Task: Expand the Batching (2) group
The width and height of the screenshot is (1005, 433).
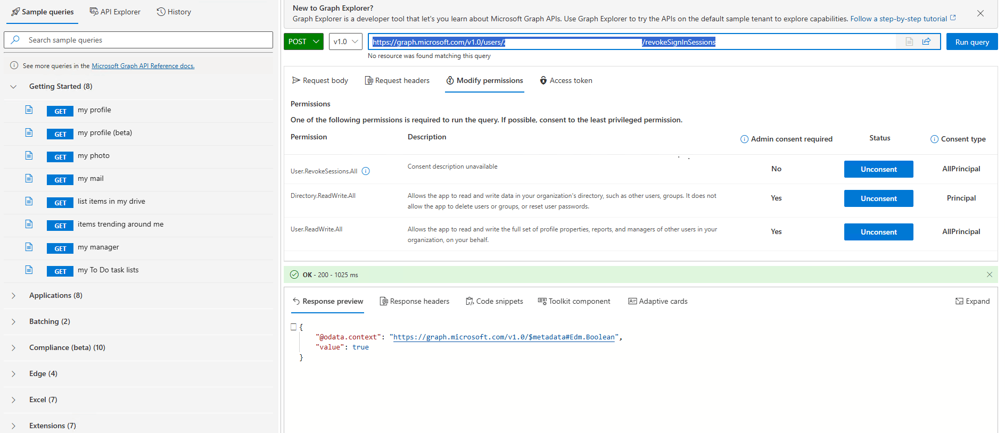Action: (x=14, y=322)
